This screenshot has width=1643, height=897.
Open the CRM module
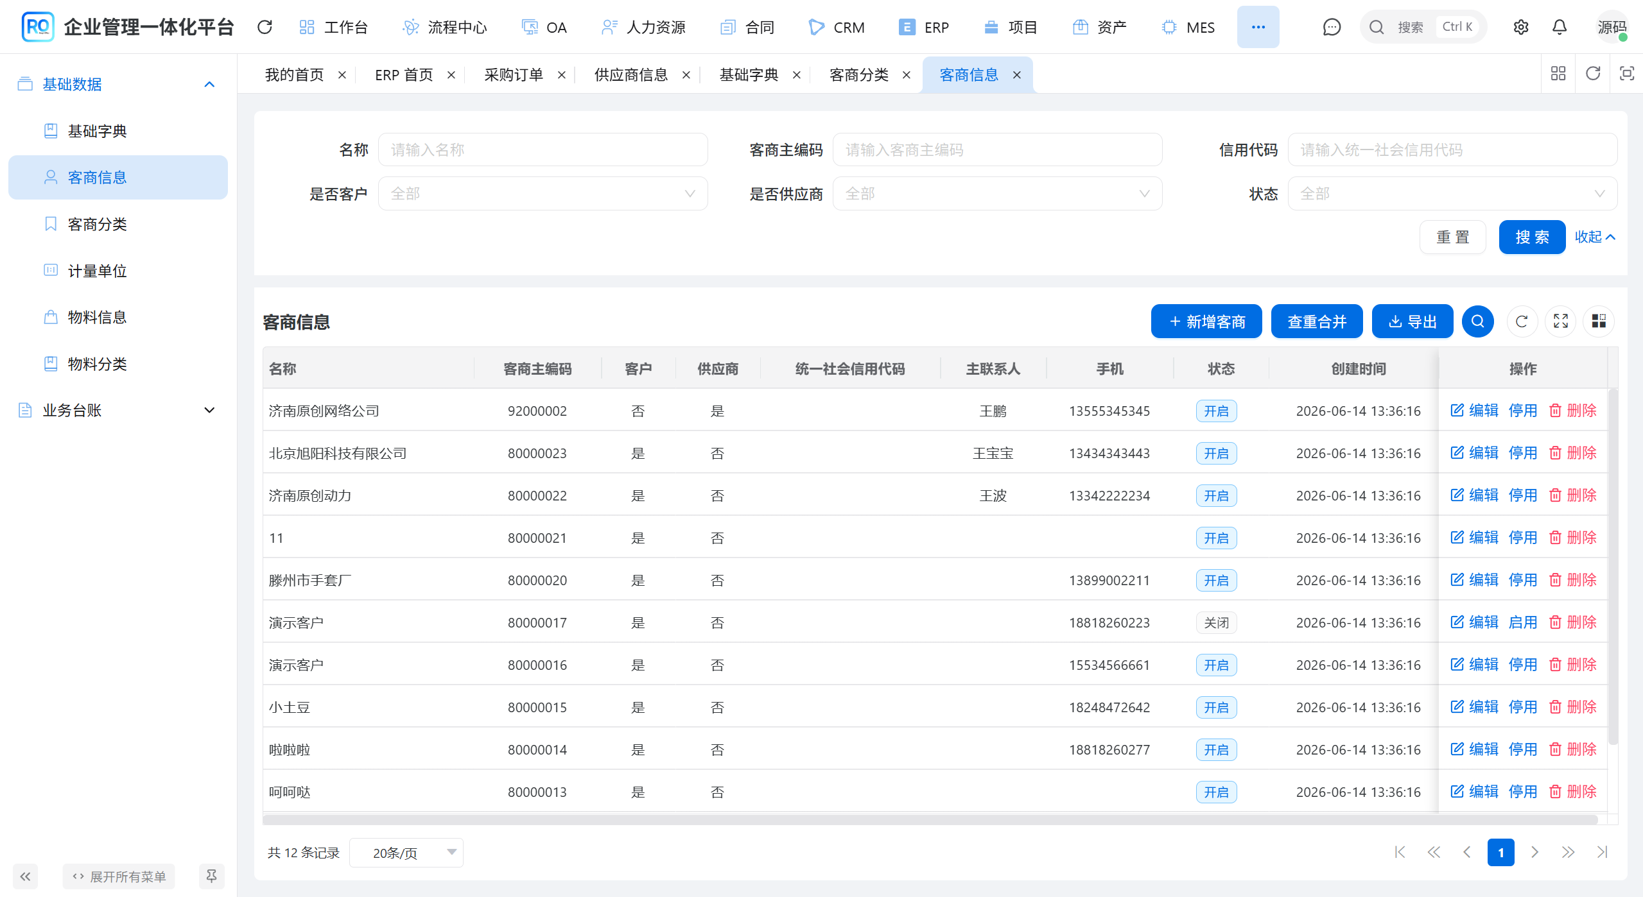(837, 27)
